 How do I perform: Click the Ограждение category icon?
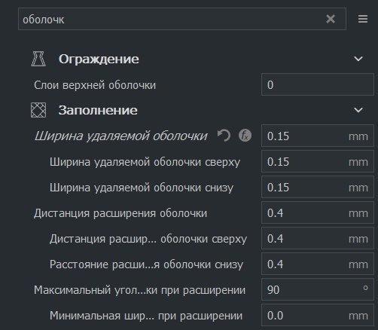tap(38, 59)
